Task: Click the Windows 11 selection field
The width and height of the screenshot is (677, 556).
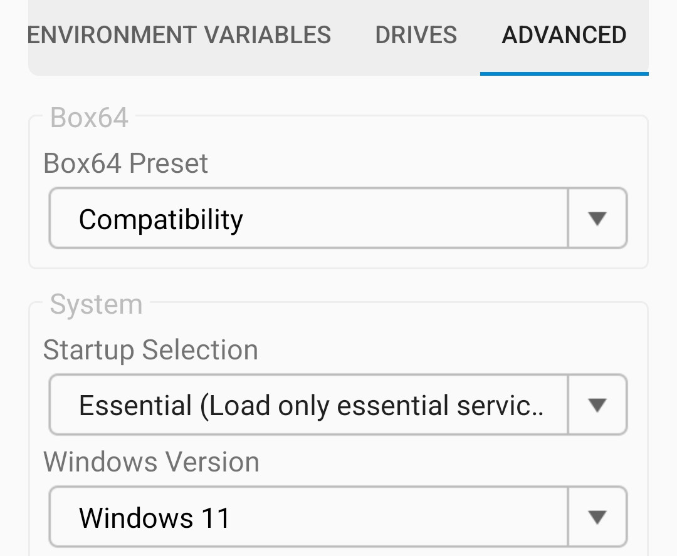Action: point(307,516)
